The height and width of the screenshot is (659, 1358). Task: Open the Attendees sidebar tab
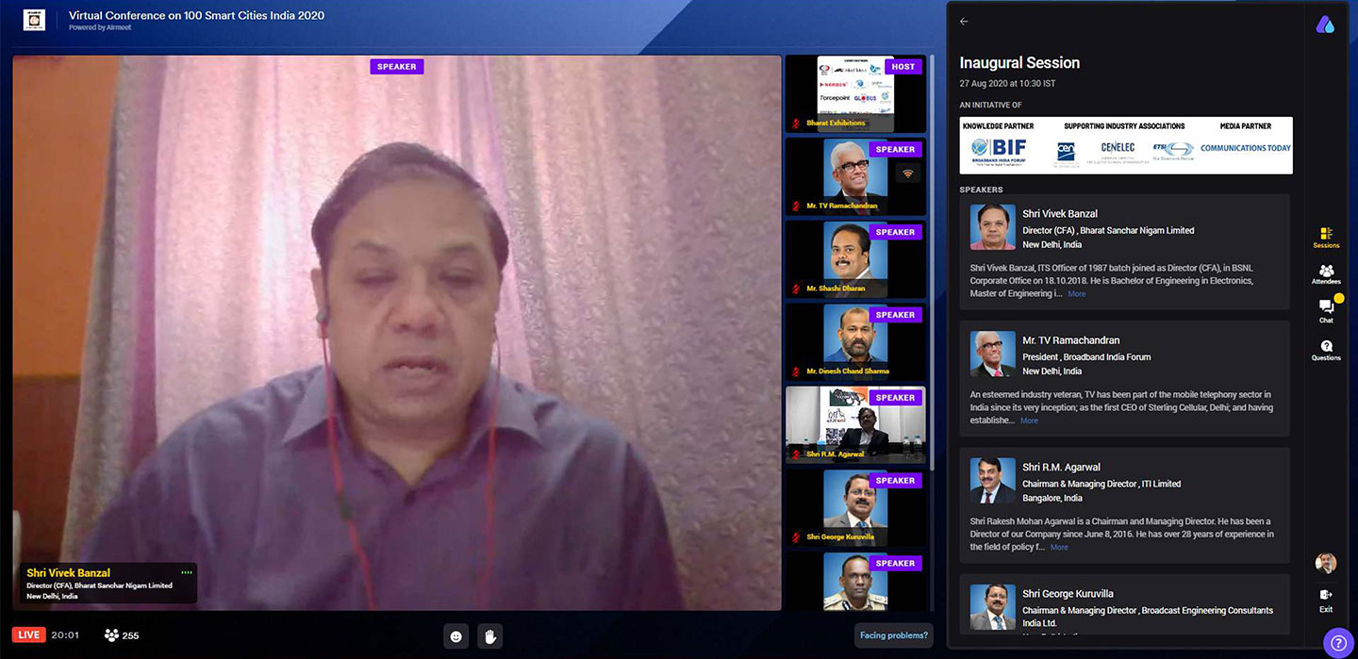(x=1326, y=274)
